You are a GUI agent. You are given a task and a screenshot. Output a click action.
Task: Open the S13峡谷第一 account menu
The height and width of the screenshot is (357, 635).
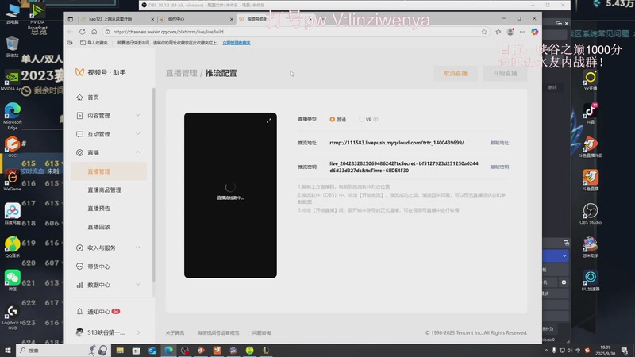(109, 332)
